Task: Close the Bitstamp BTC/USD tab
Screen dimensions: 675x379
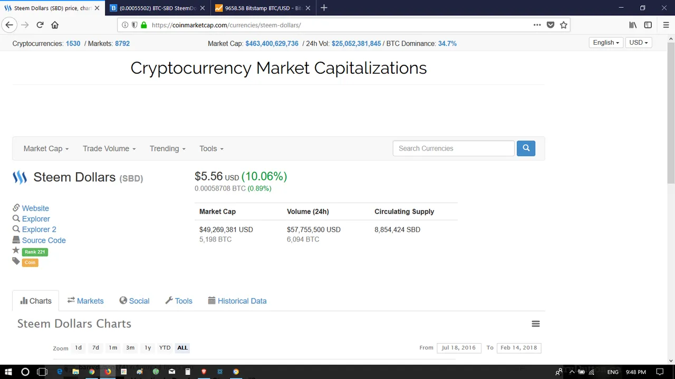Action: coord(308,8)
